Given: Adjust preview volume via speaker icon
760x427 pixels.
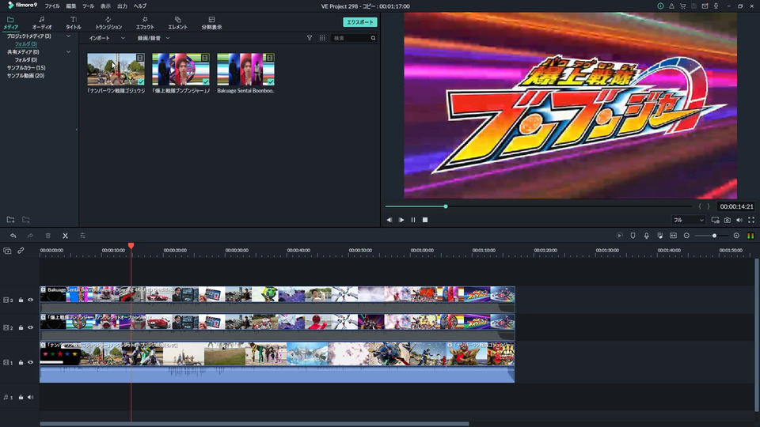Looking at the screenshot, I should (739, 221).
